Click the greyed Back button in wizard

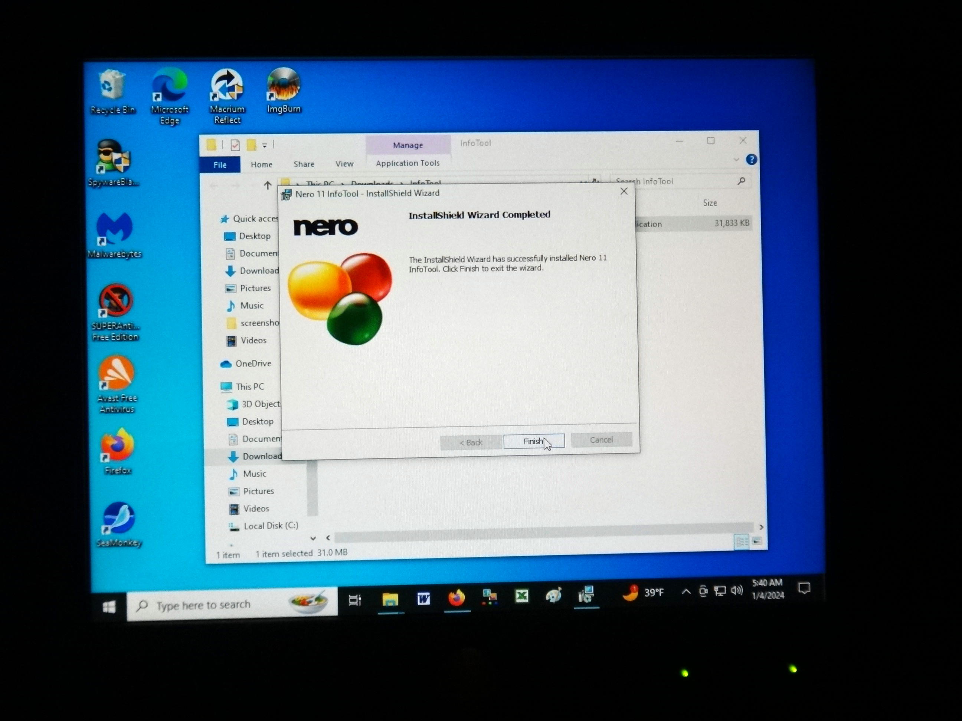471,442
